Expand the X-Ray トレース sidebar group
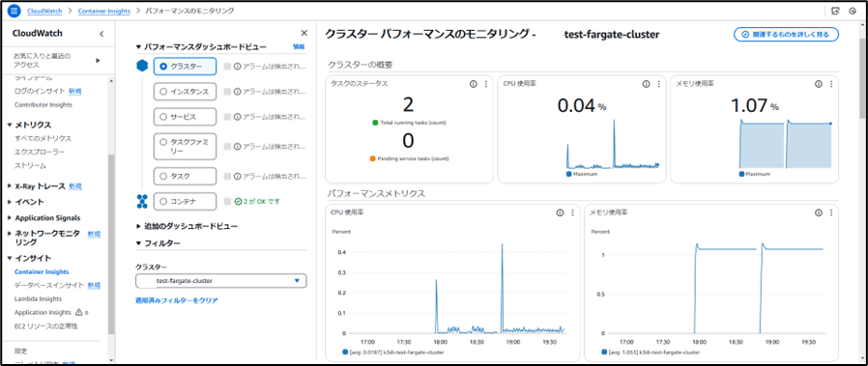The height and width of the screenshot is (366, 868). coord(10,186)
